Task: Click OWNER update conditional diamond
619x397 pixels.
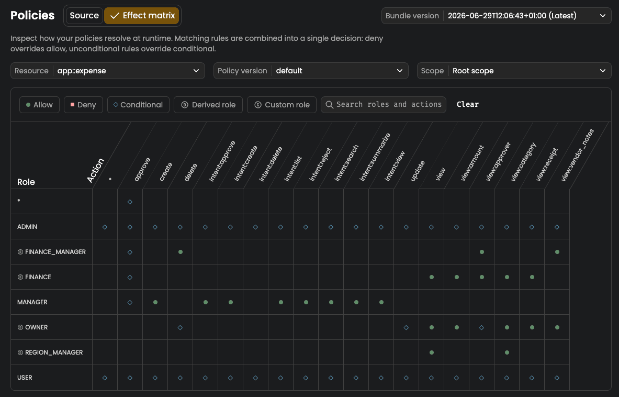Action: tap(406, 327)
